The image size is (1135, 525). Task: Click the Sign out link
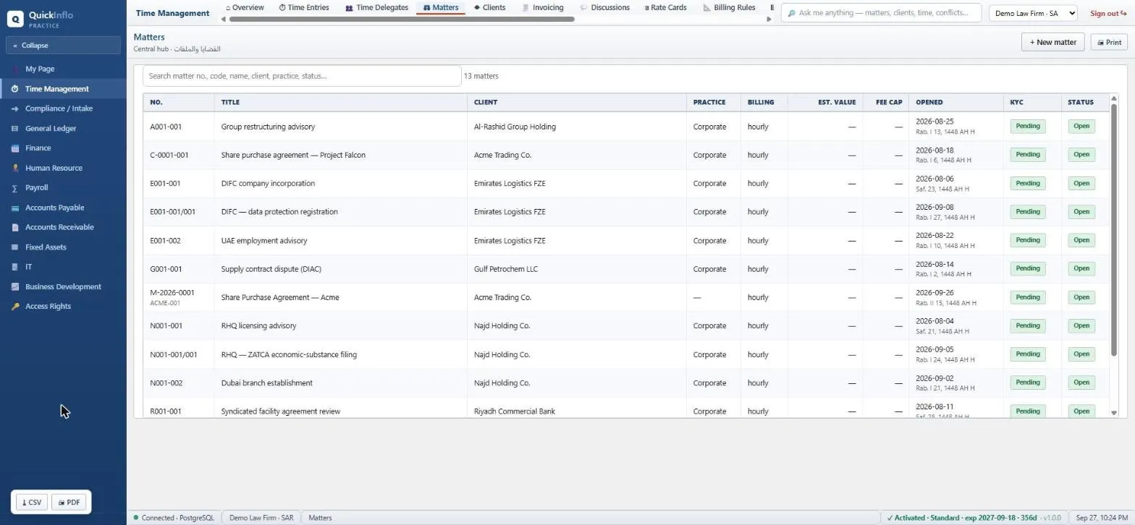1108,13
